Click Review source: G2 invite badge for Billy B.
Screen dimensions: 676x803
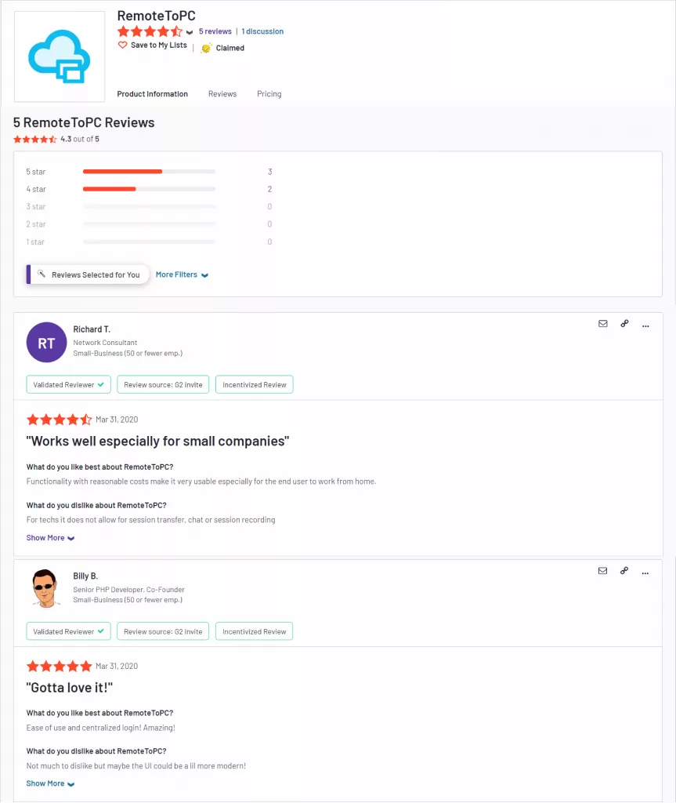tap(163, 631)
